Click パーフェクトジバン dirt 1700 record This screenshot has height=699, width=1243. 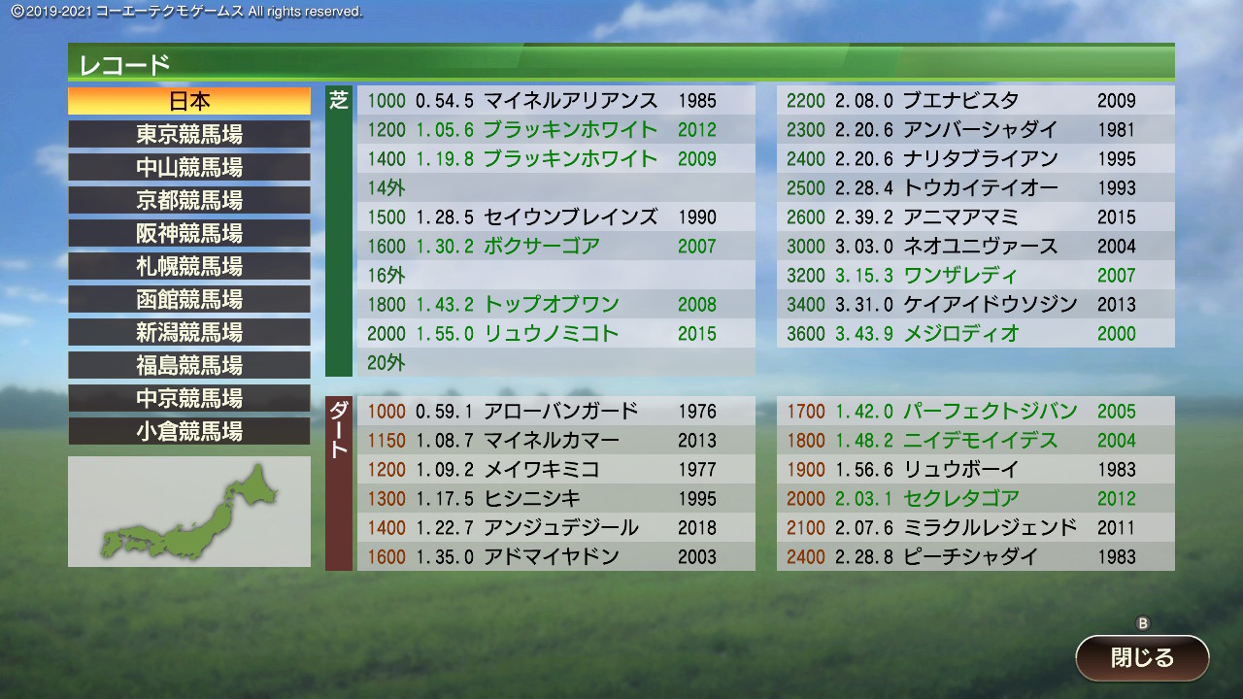coord(976,411)
